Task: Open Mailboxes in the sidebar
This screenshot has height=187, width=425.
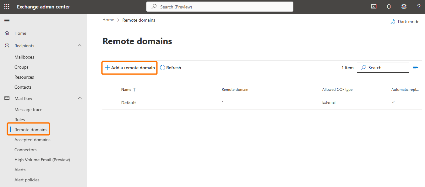Action: [x=24, y=57]
